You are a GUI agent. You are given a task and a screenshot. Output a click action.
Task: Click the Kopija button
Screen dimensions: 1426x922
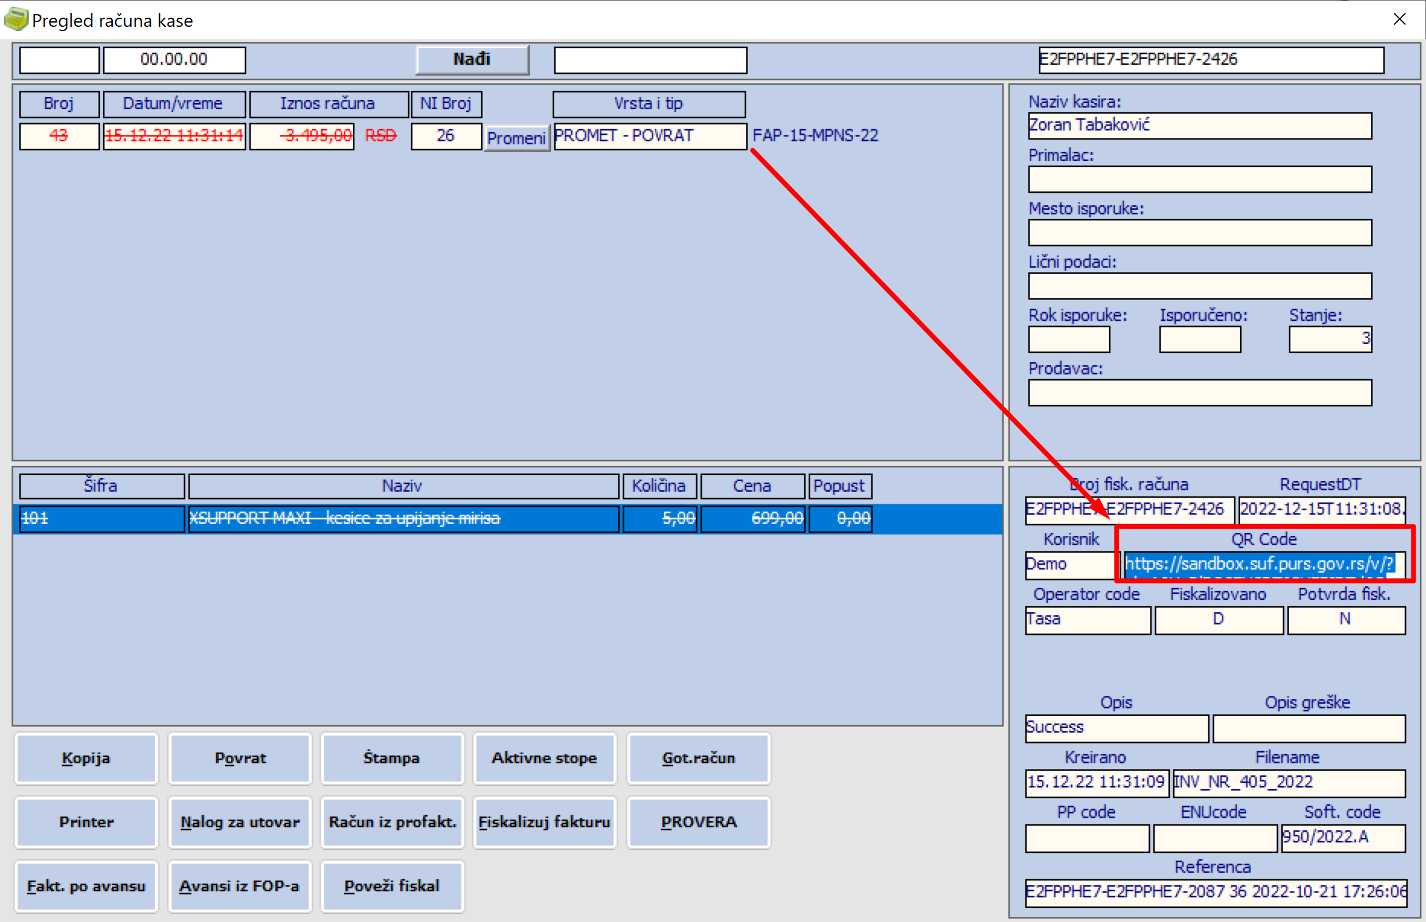86,758
